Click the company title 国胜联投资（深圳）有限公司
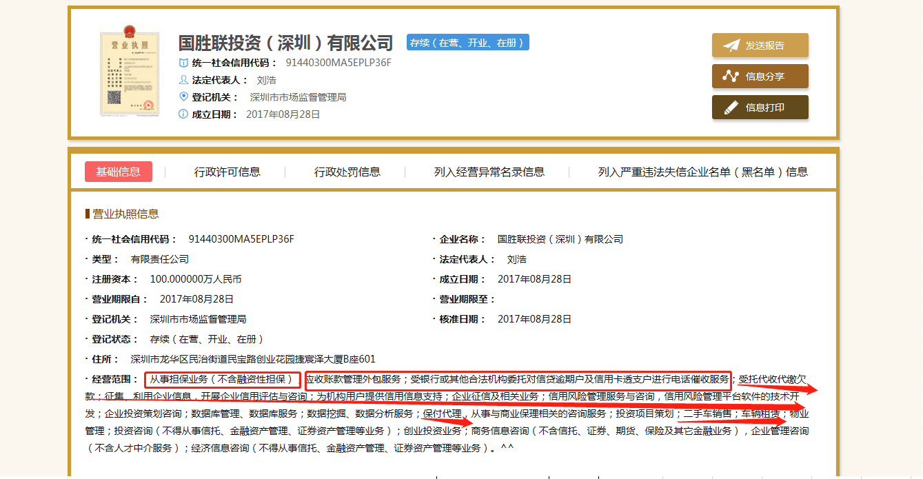The width and height of the screenshot is (923, 479). pyautogui.click(x=285, y=43)
